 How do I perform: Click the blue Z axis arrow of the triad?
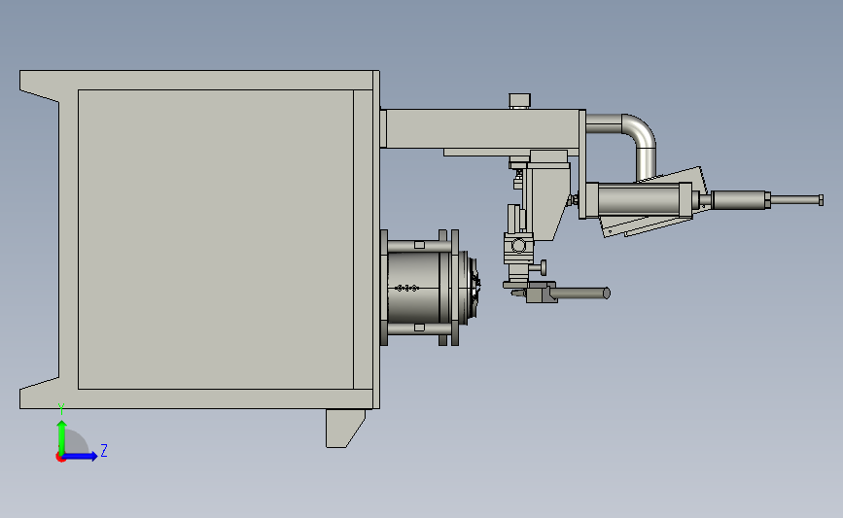[81, 457]
